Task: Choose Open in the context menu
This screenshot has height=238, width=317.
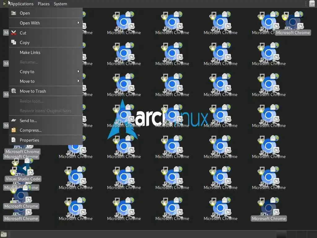Action: [x=46, y=13]
